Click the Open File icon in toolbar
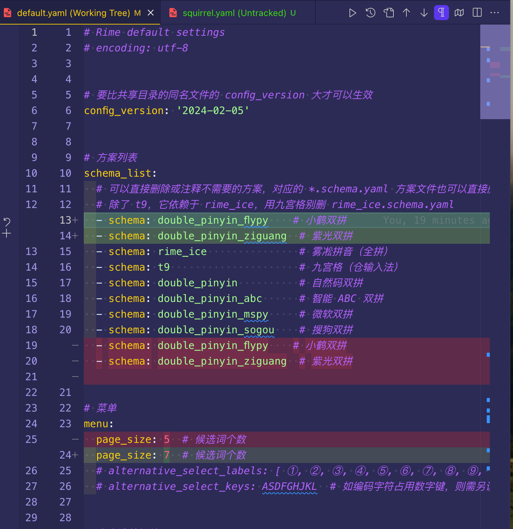This screenshot has width=513, height=529. coord(389,13)
